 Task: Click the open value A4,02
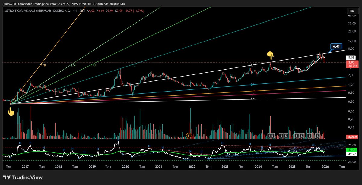[x=91, y=11]
